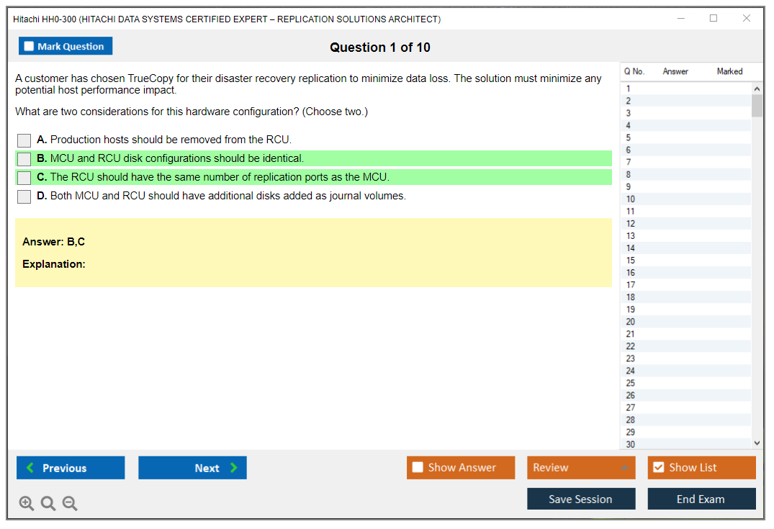
Task: Click the Save Session button
Action: coord(580,499)
